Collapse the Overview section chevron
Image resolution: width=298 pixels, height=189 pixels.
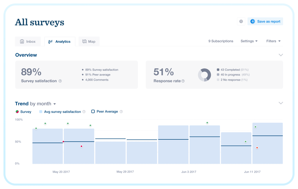pyautogui.click(x=281, y=55)
